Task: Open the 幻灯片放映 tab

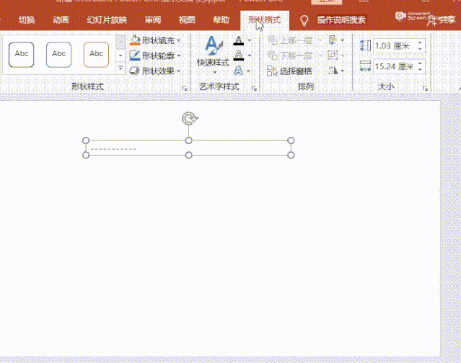Action: point(107,19)
